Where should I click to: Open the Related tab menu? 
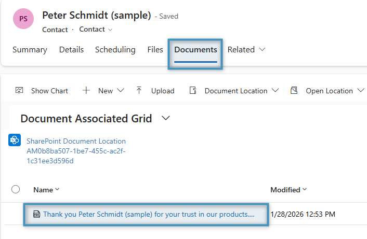(x=246, y=50)
